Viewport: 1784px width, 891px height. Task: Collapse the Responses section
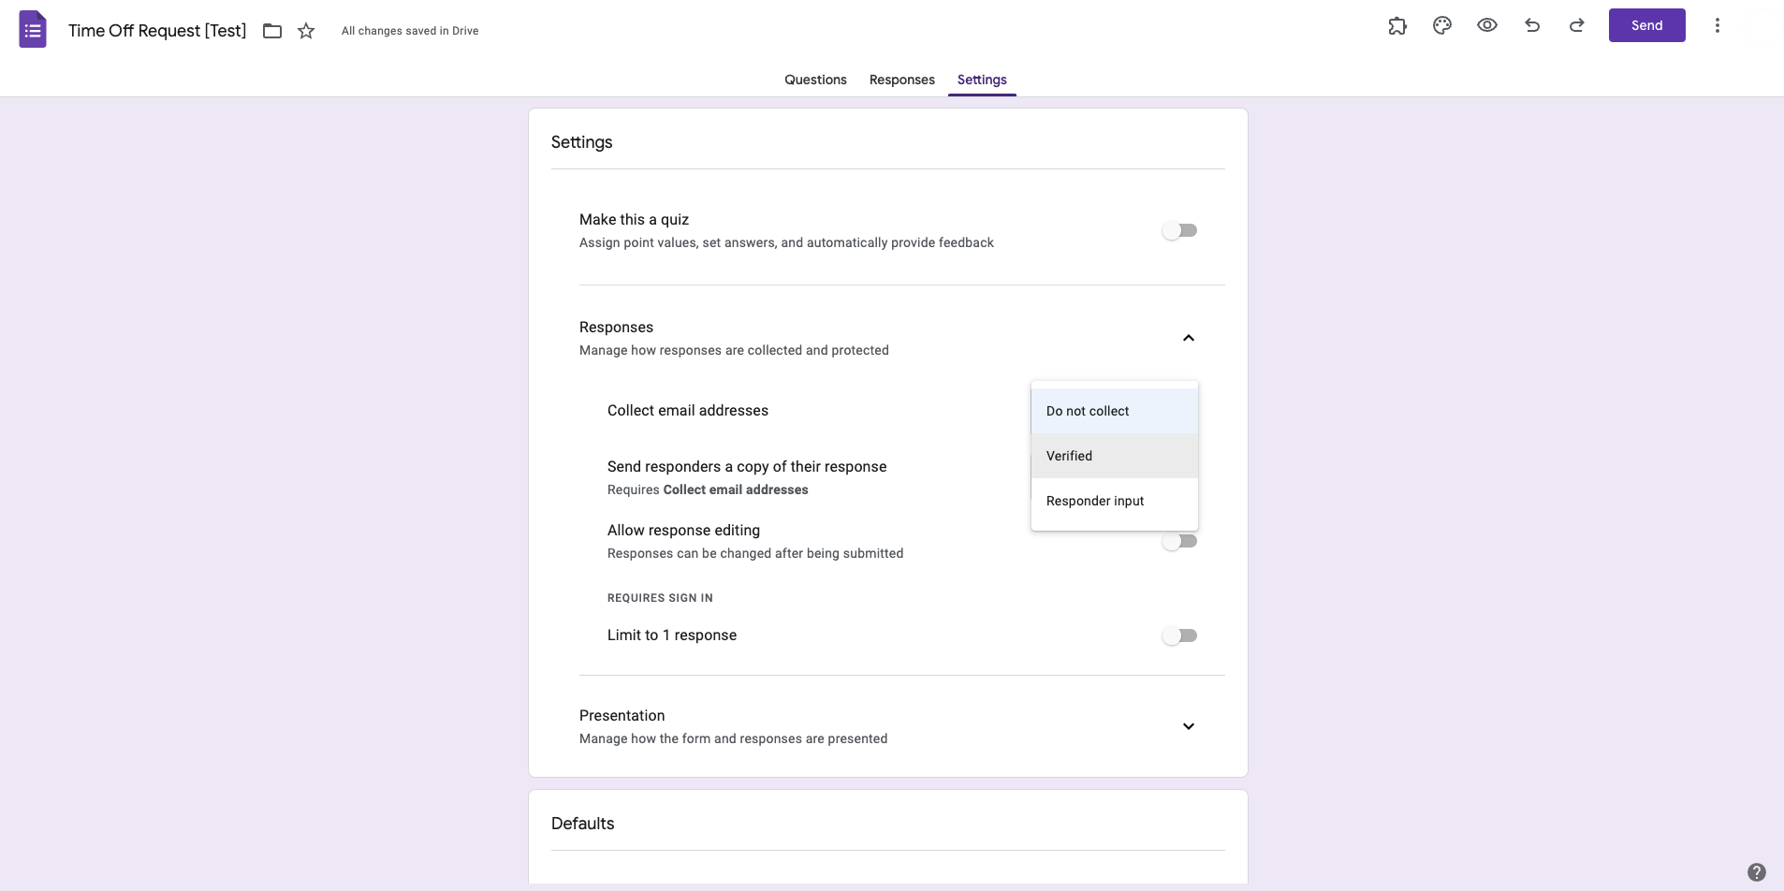(1189, 338)
